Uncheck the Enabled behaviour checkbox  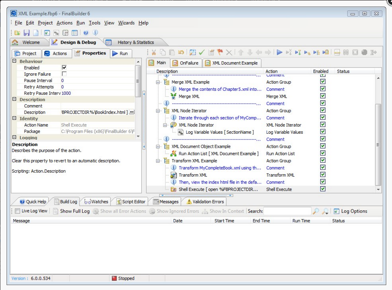tap(64, 67)
